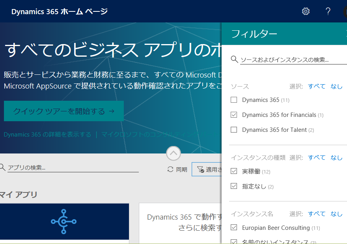This screenshot has width=347, height=244.
Task: Click the 指定なし label text
Action: [254, 187]
